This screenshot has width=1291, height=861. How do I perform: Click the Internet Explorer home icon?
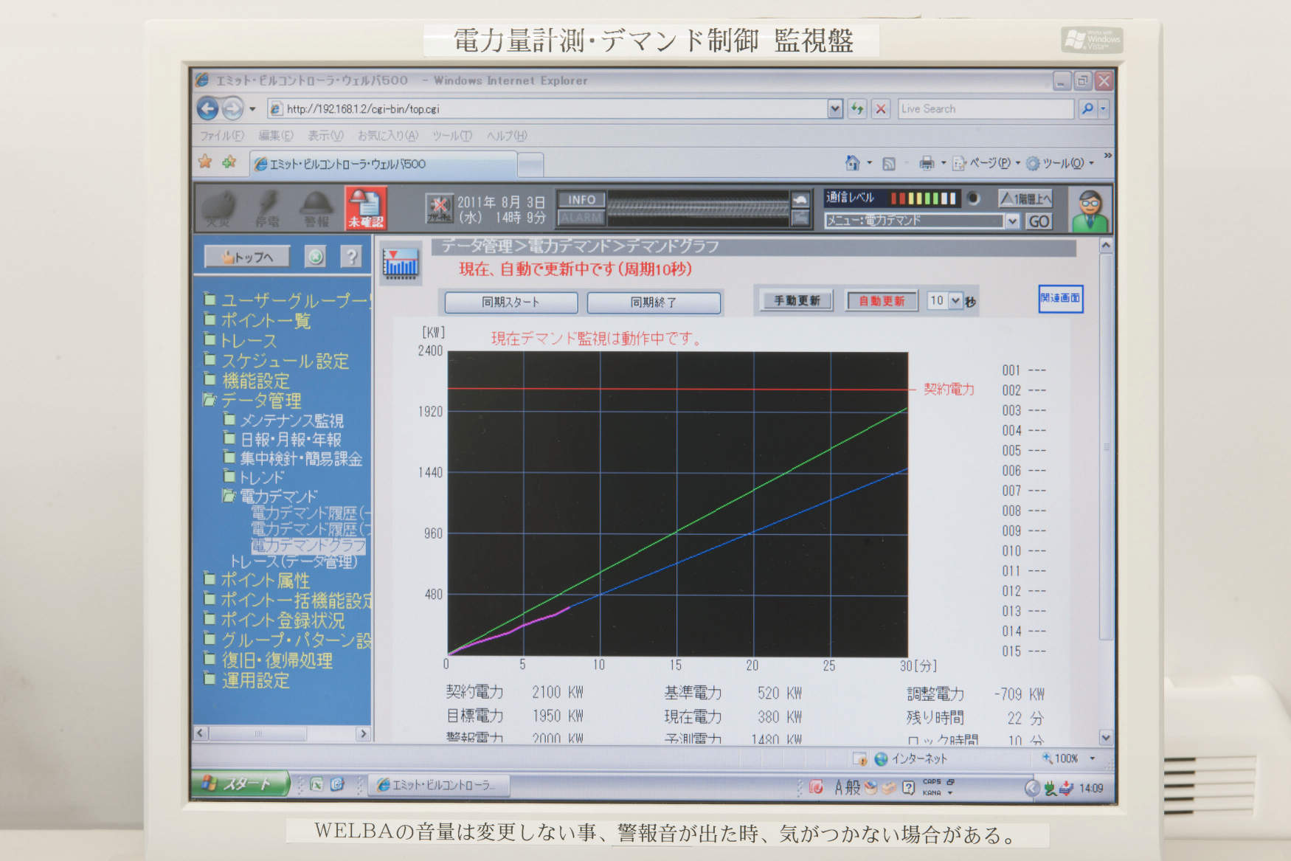[852, 163]
